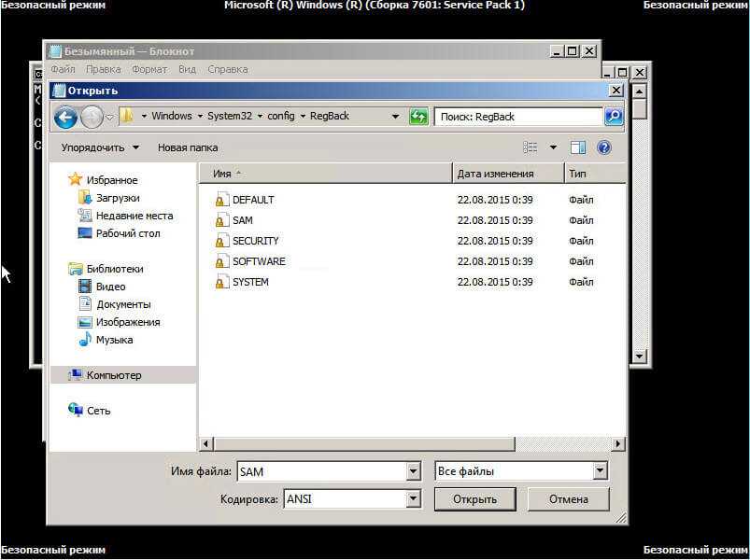750x560 pixels.
Task: Open Загрузки folder in favorites
Action: pyautogui.click(x=117, y=198)
